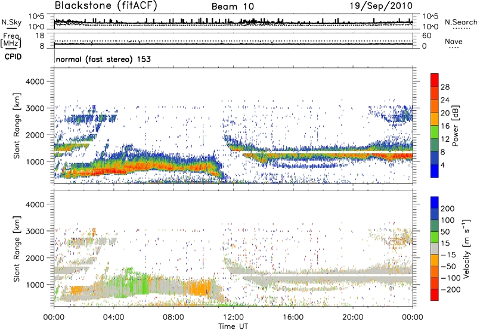477x330 pixels.
Task: Click the 'Time UT' axis label
Action: tap(233, 326)
